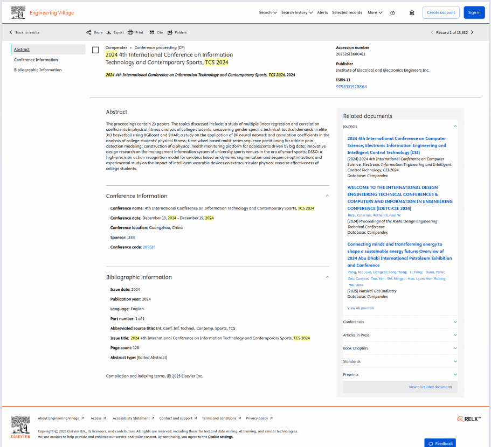This screenshot has width=491, height=447.
Task: Expand the Preprints section
Action: pyautogui.click(x=455, y=374)
